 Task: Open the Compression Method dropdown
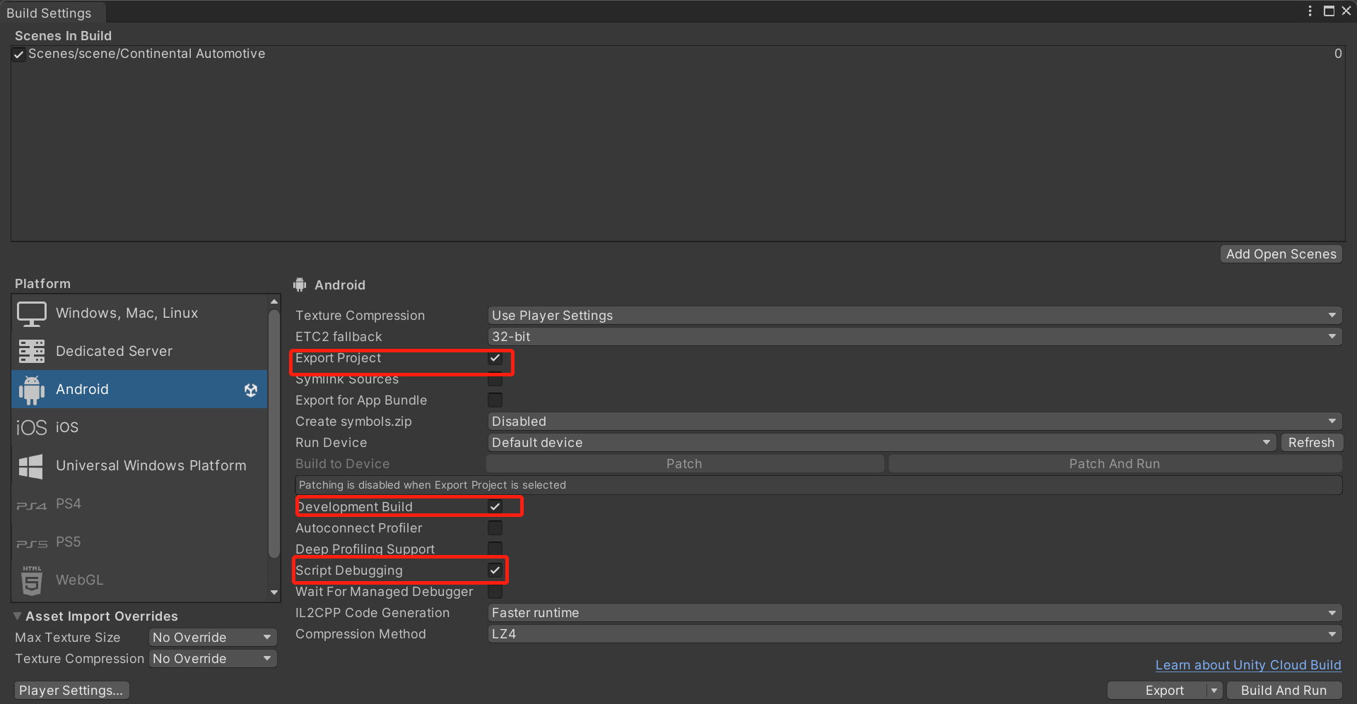(x=915, y=634)
